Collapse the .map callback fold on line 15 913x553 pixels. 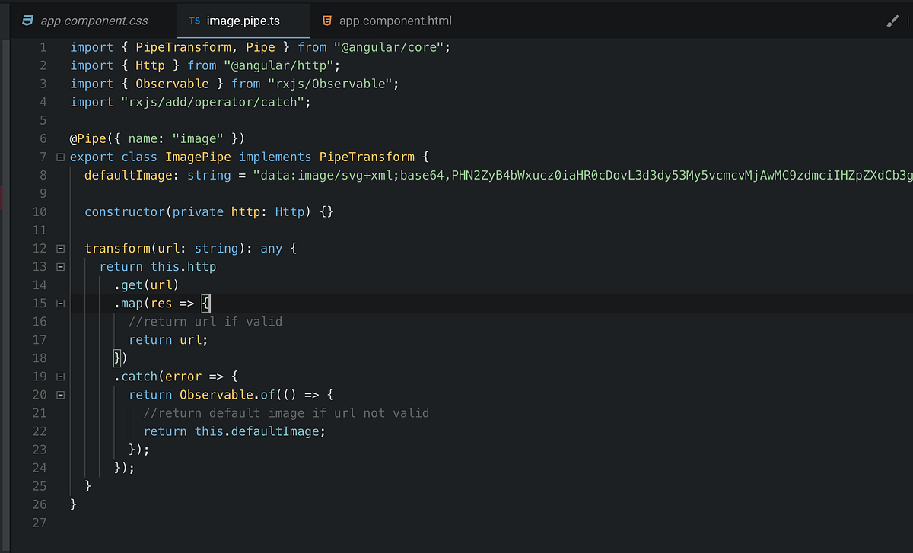point(59,303)
